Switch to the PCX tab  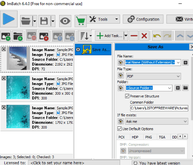[x=121, y=137]
